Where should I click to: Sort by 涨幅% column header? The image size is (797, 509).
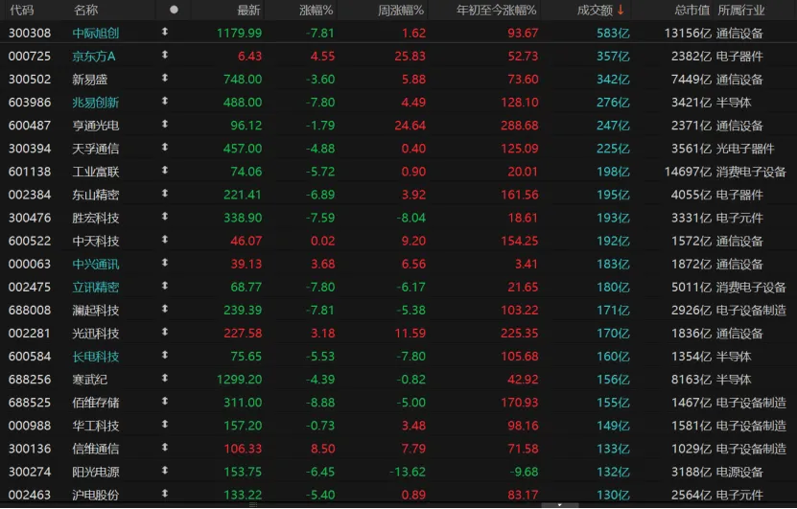(x=316, y=11)
